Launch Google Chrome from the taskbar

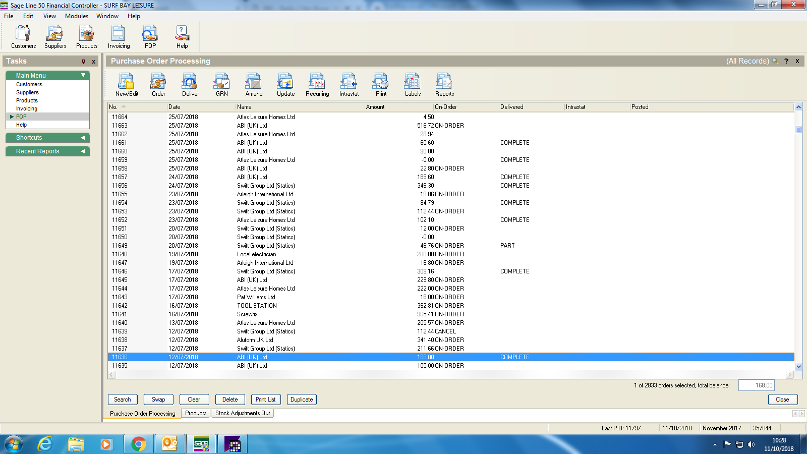tap(138, 444)
